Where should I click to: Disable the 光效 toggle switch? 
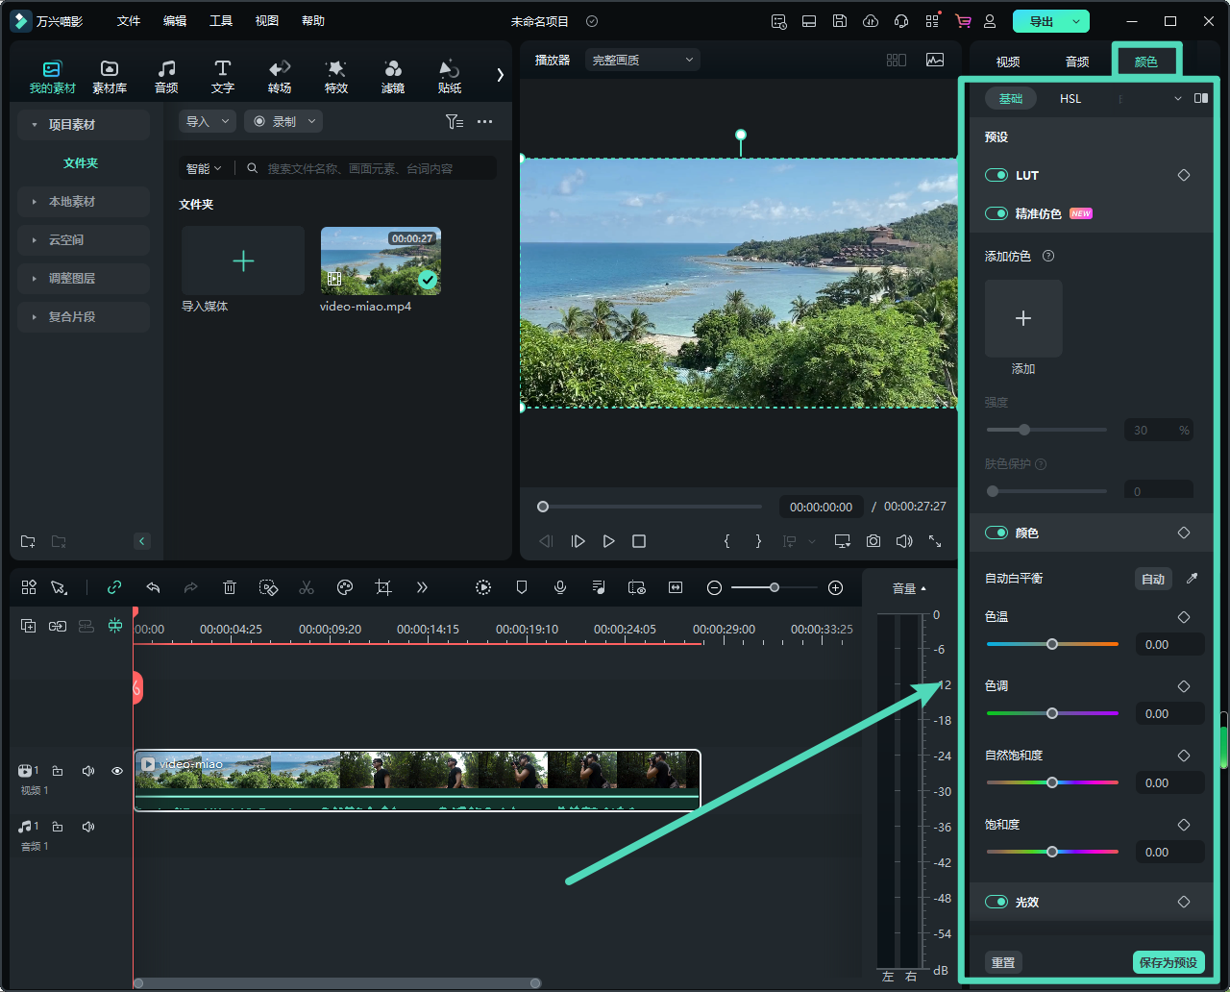tap(996, 902)
